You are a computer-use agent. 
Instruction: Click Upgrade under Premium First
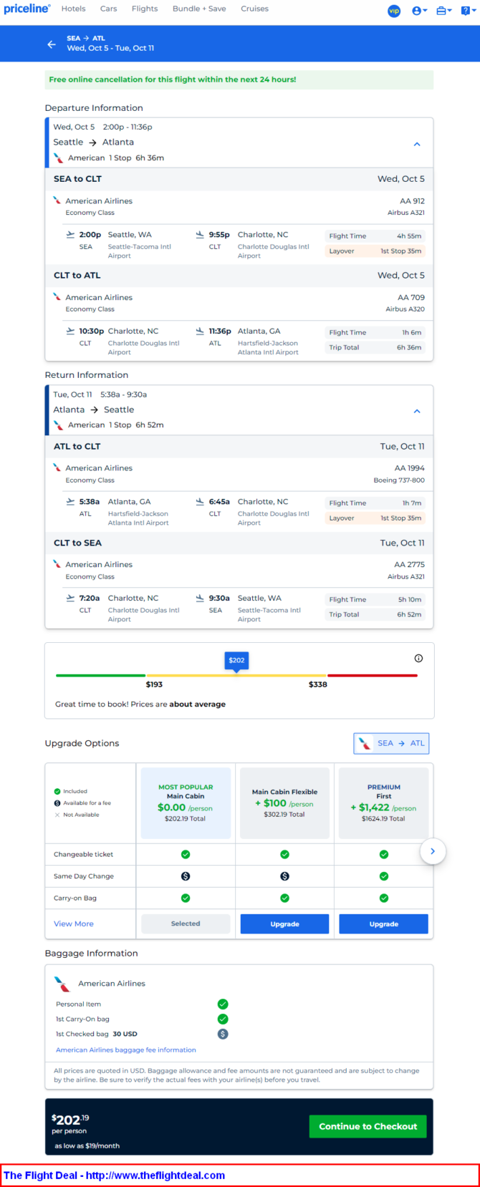(x=384, y=924)
